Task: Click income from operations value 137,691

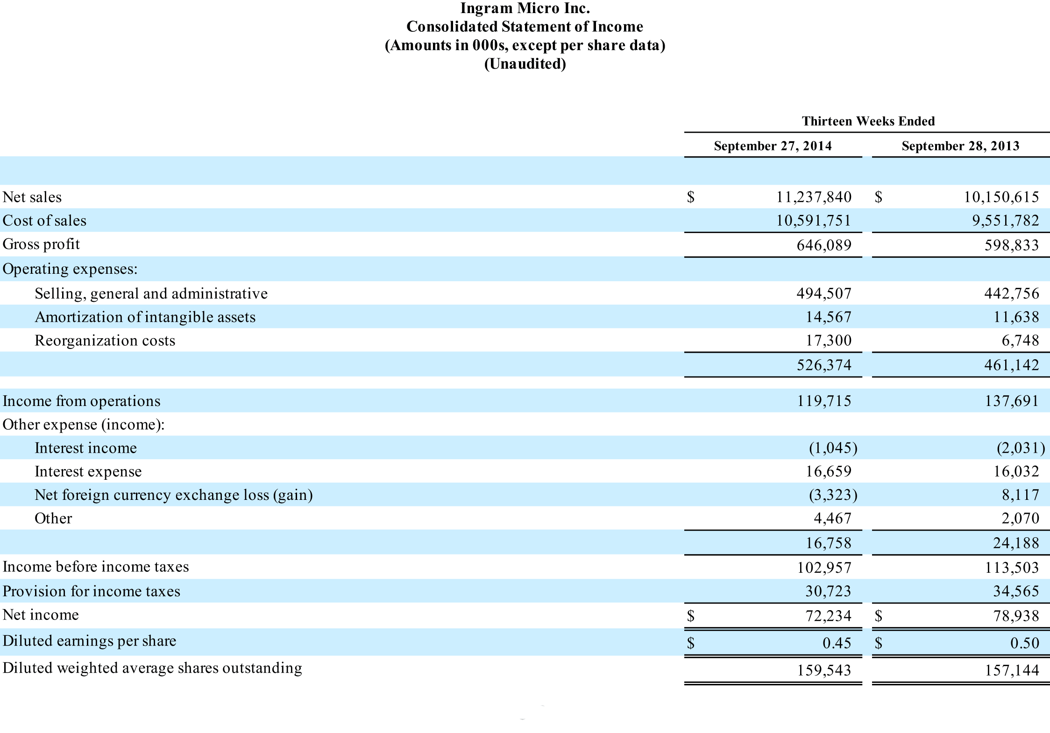Action: click(x=1012, y=401)
